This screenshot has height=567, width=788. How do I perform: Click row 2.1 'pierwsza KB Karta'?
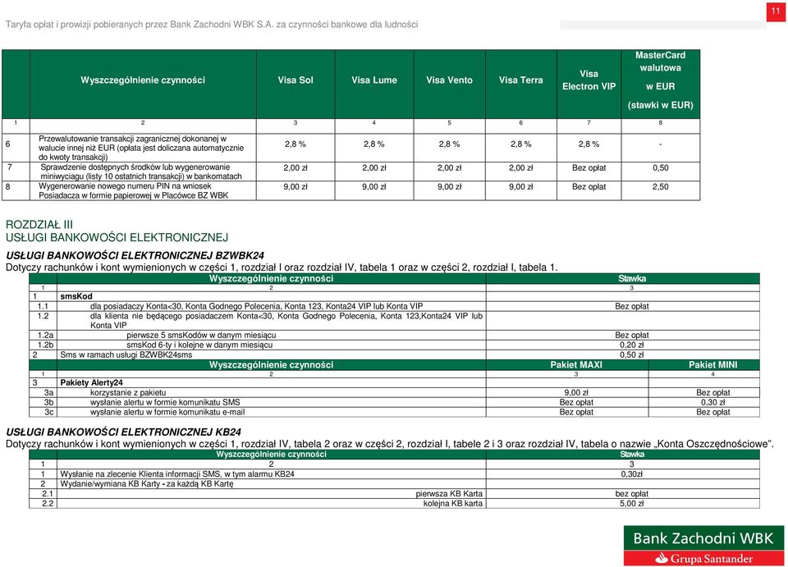coord(449,494)
